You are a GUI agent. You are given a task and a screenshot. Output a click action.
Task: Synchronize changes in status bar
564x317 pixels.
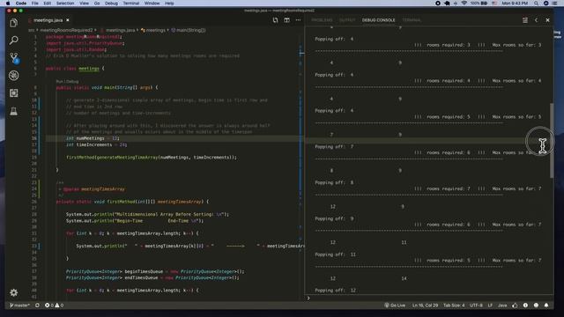(37, 306)
